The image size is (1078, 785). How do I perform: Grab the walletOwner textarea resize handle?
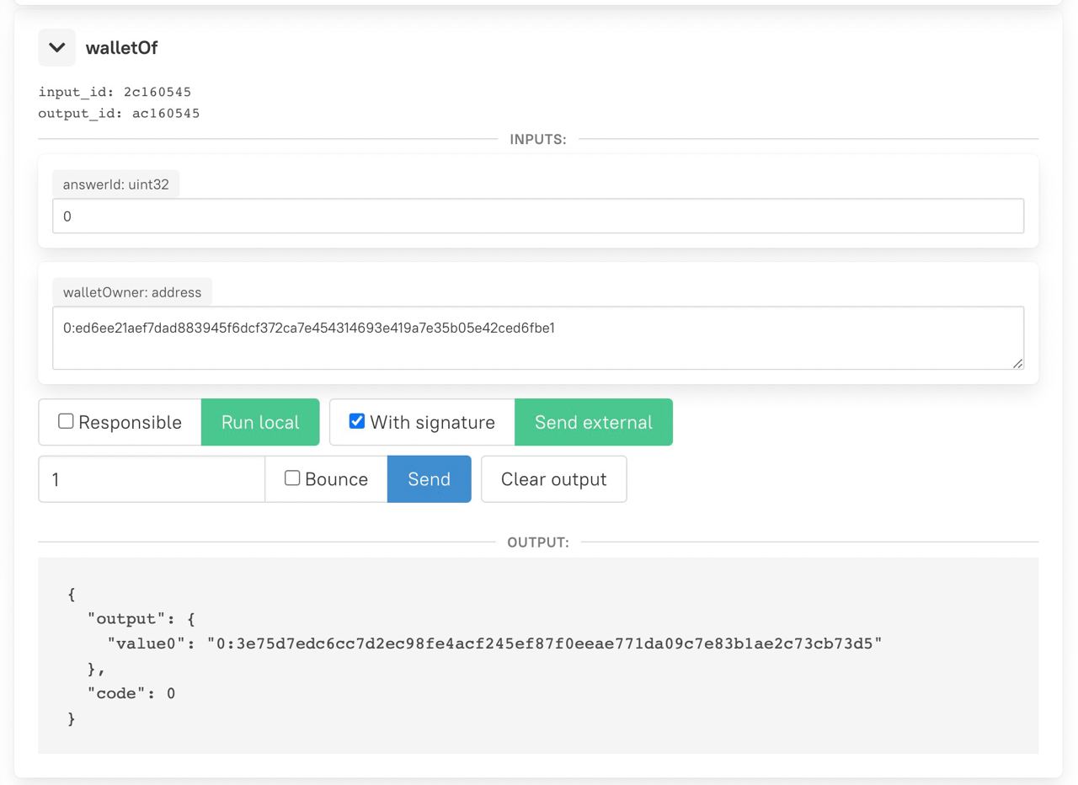[1017, 363]
